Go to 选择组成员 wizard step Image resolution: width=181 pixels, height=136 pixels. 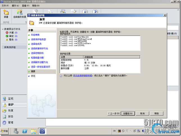36,44
